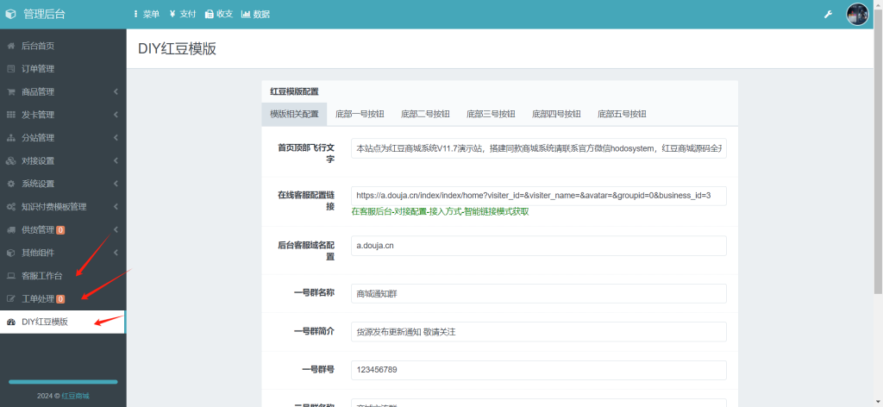Open the 菜单 top menu

[x=147, y=15]
